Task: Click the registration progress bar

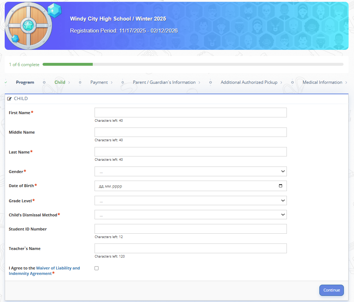Action: coord(193,64)
